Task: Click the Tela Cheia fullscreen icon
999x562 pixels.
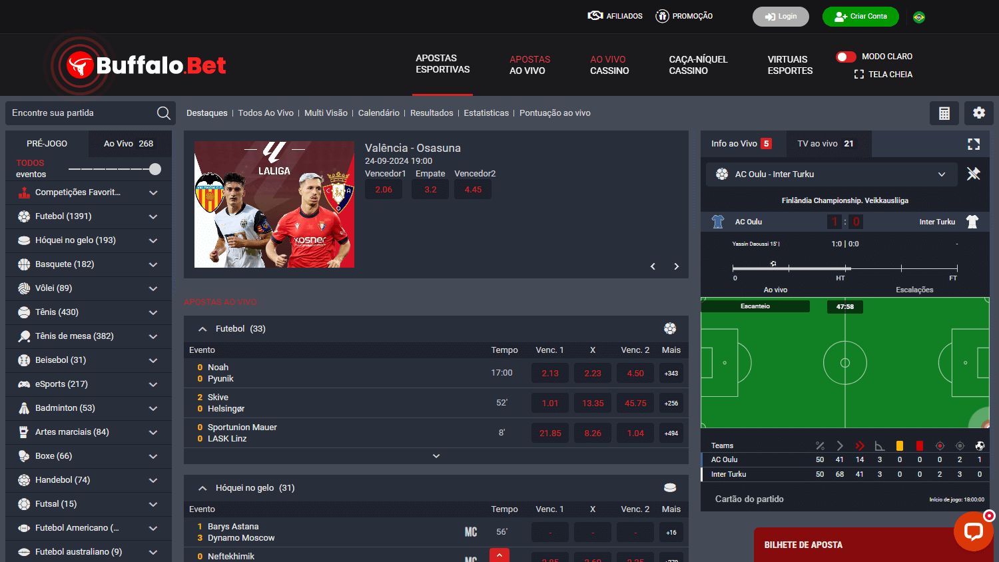Action: click(x=859, y=75)
